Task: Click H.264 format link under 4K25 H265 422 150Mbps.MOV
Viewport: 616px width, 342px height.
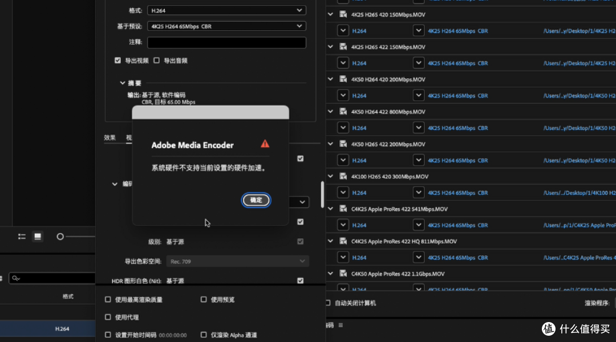Action: [359, 63]
